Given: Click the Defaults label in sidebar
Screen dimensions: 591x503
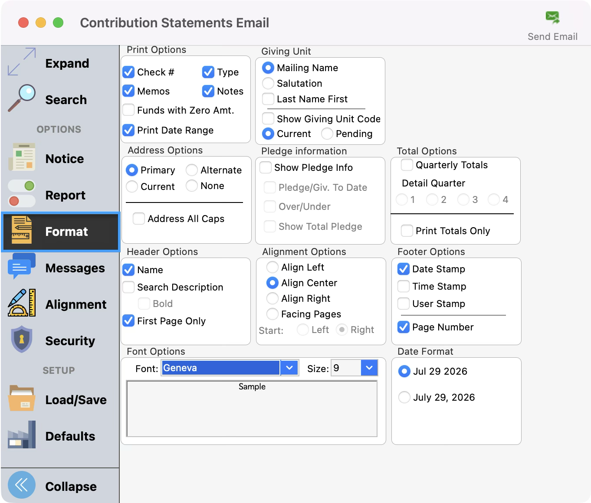Looking at the screenshot, I should [x=70, y=436].
